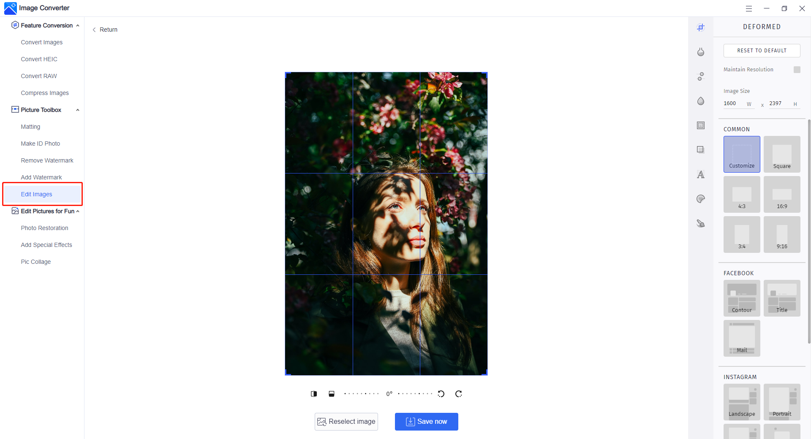Select the 16:9 crop ratio
Screen dimensions: 811x439
(x=782, y=194)
